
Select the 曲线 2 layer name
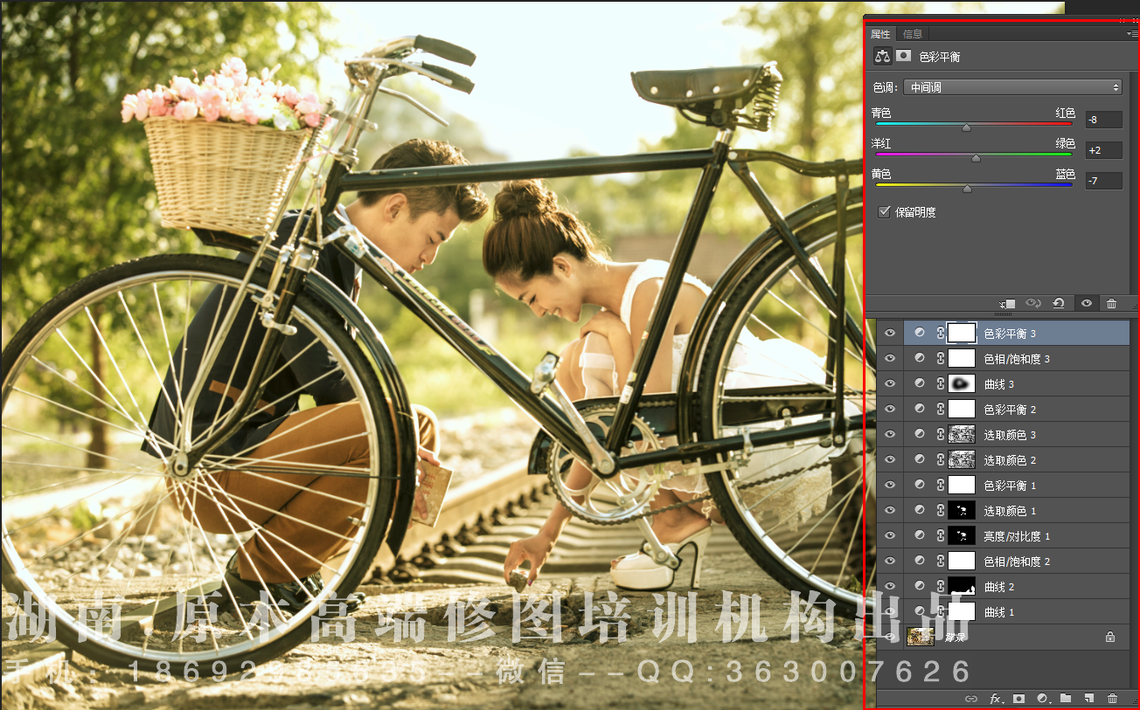[999, 587]
